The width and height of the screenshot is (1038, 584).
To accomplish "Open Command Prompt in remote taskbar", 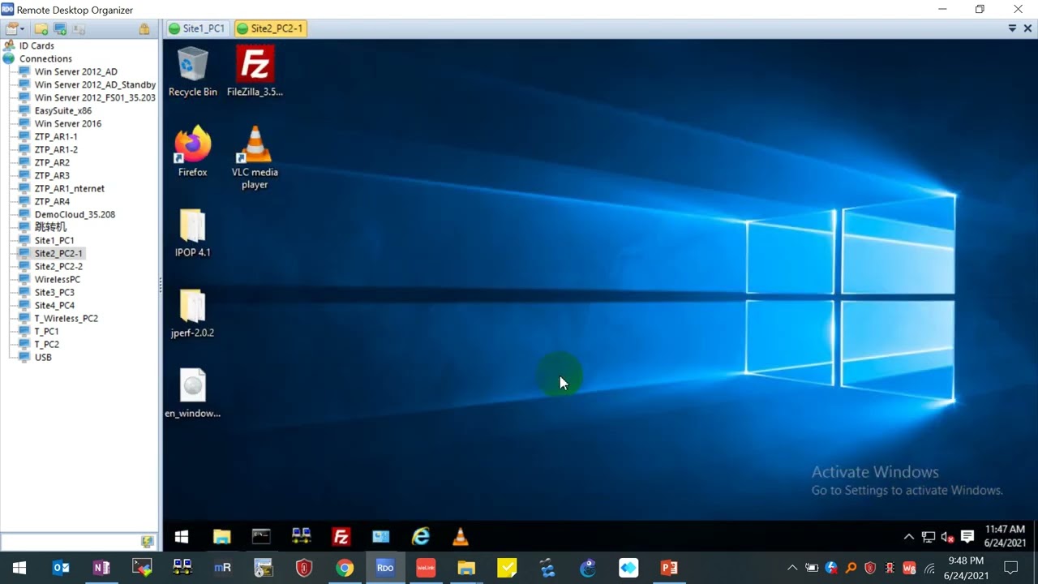I will pos(261,536).
